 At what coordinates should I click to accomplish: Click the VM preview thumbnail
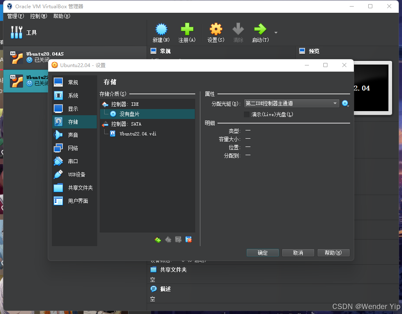(372, 88)
